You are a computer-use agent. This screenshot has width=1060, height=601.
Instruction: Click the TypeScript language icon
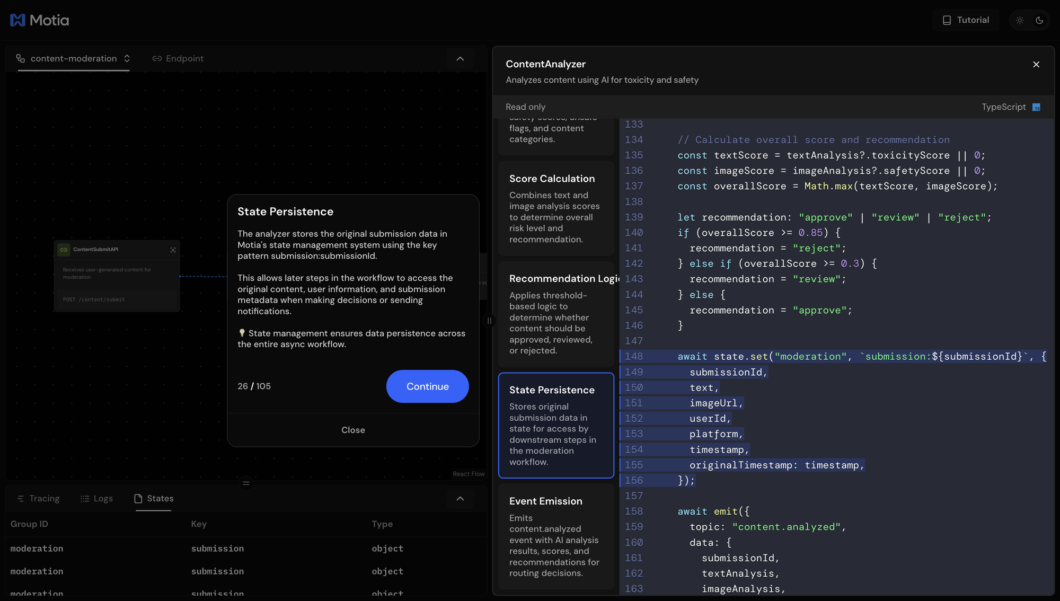click(x=1036, y=108)
